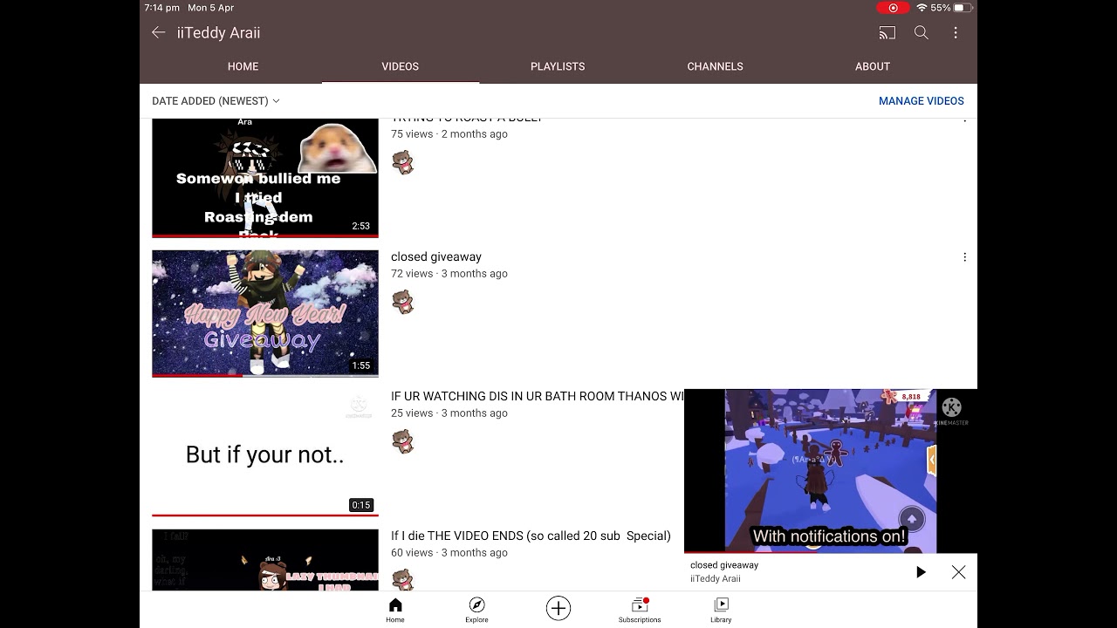Image resolution: width=1117 pixels, height=628 pixels.
Task: Open Explore in bottom navigation
Action: tap(476, 611)
